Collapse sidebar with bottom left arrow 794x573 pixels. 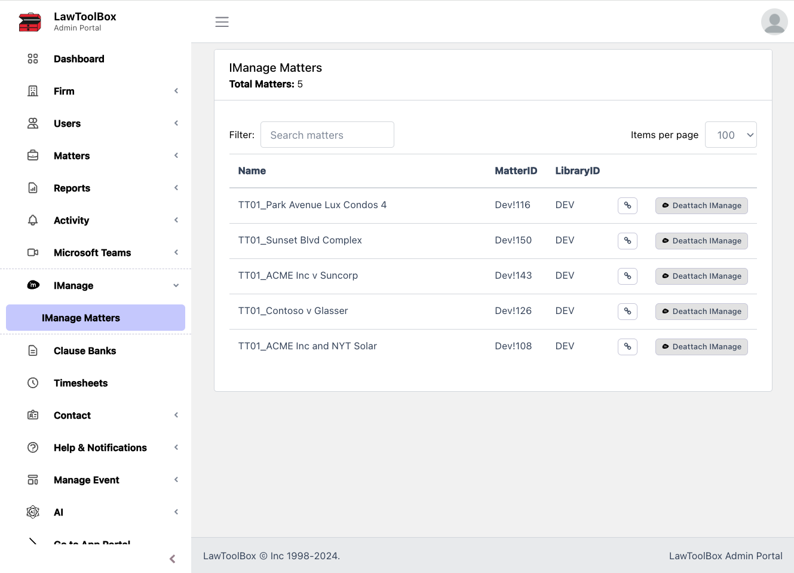(172, 559)
